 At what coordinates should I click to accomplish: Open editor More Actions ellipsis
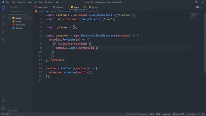[202, 7]
